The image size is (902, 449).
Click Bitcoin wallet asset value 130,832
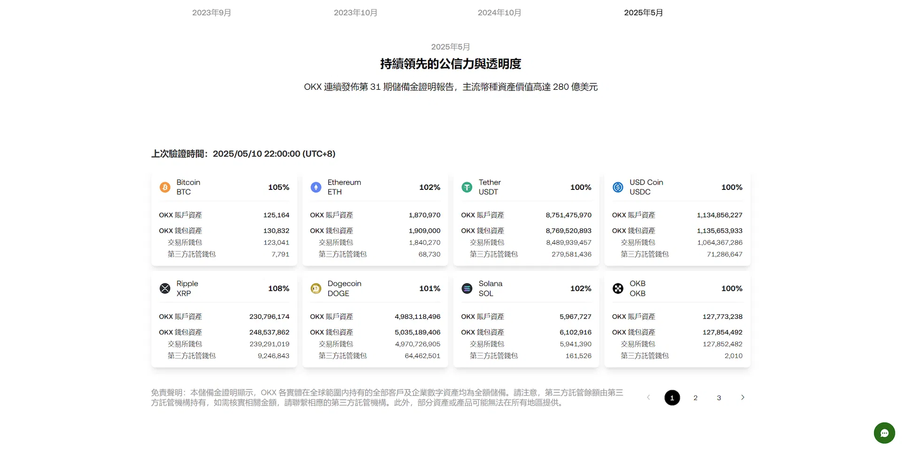(x=276, y=230)
